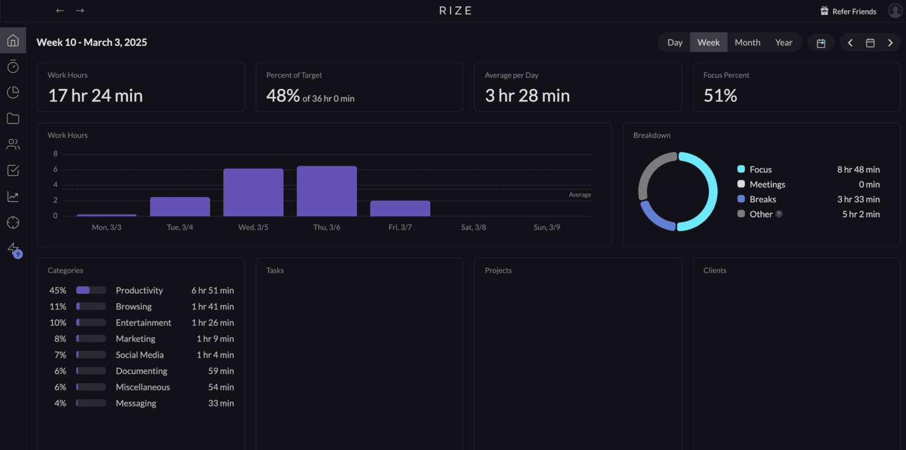Click the Tue, 3/4 bar in Work Hours chart
This screenshot has width=906, height=450.
180,206
